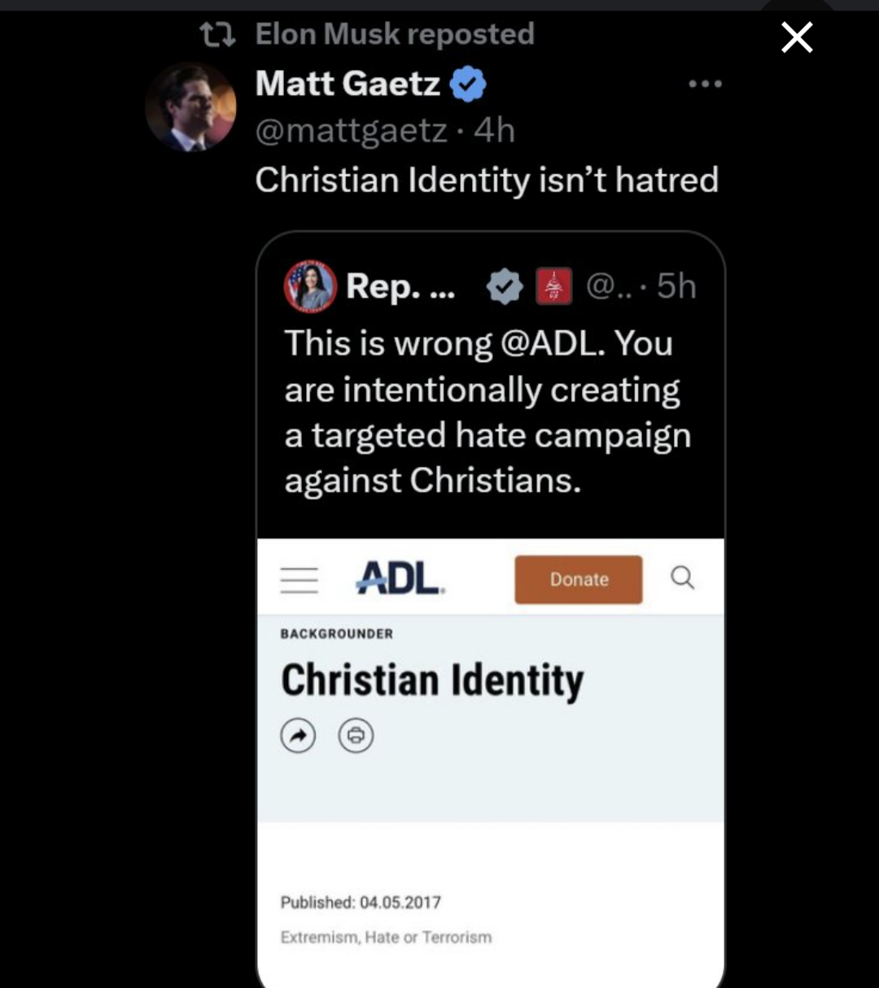Open the "Elon Musk reposted" link
The width and height of the screenshot is (879, 988).
click(395, 34)
